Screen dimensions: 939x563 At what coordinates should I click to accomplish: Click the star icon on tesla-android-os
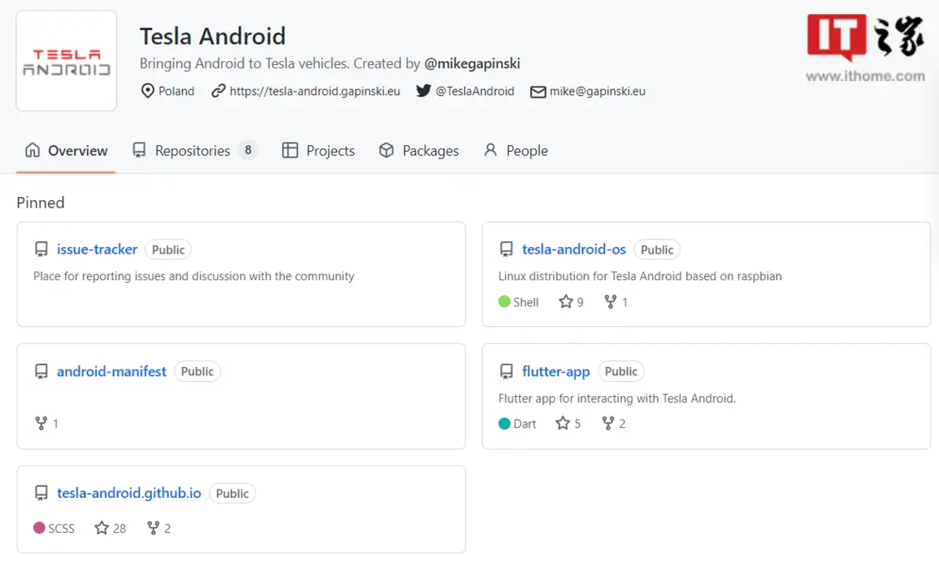point(566,302)
